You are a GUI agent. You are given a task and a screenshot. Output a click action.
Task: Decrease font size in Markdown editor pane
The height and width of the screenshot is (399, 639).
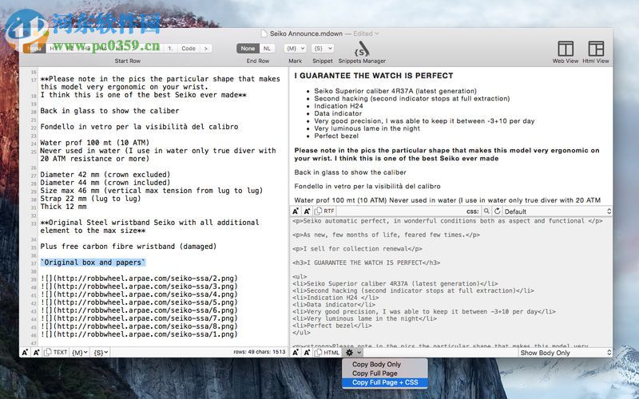[25, 352]
